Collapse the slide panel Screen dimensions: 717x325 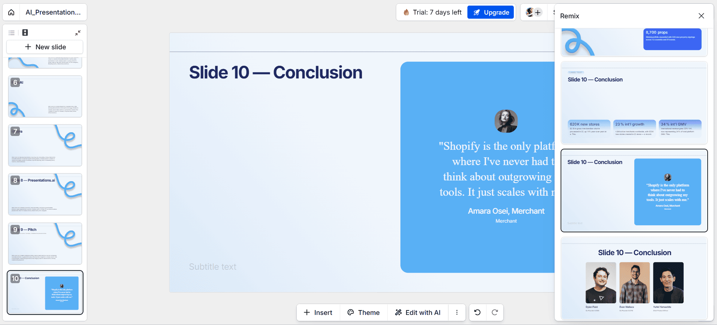(x=77, y=33)
